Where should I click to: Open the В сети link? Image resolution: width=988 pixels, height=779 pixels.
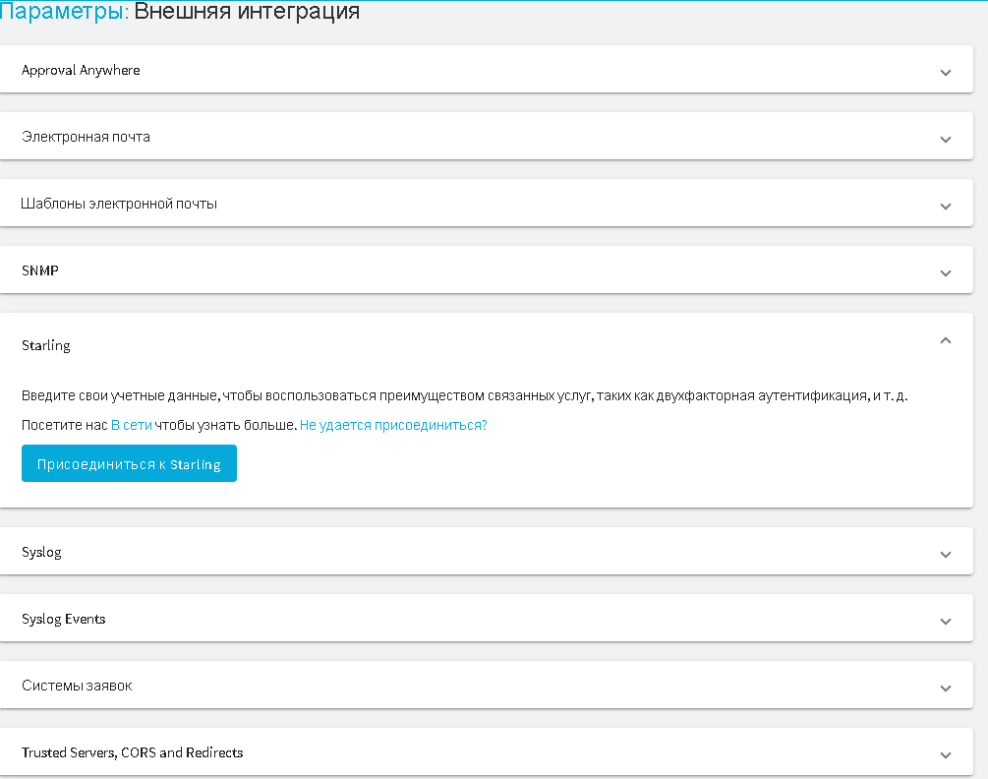[x=131, y=425]
